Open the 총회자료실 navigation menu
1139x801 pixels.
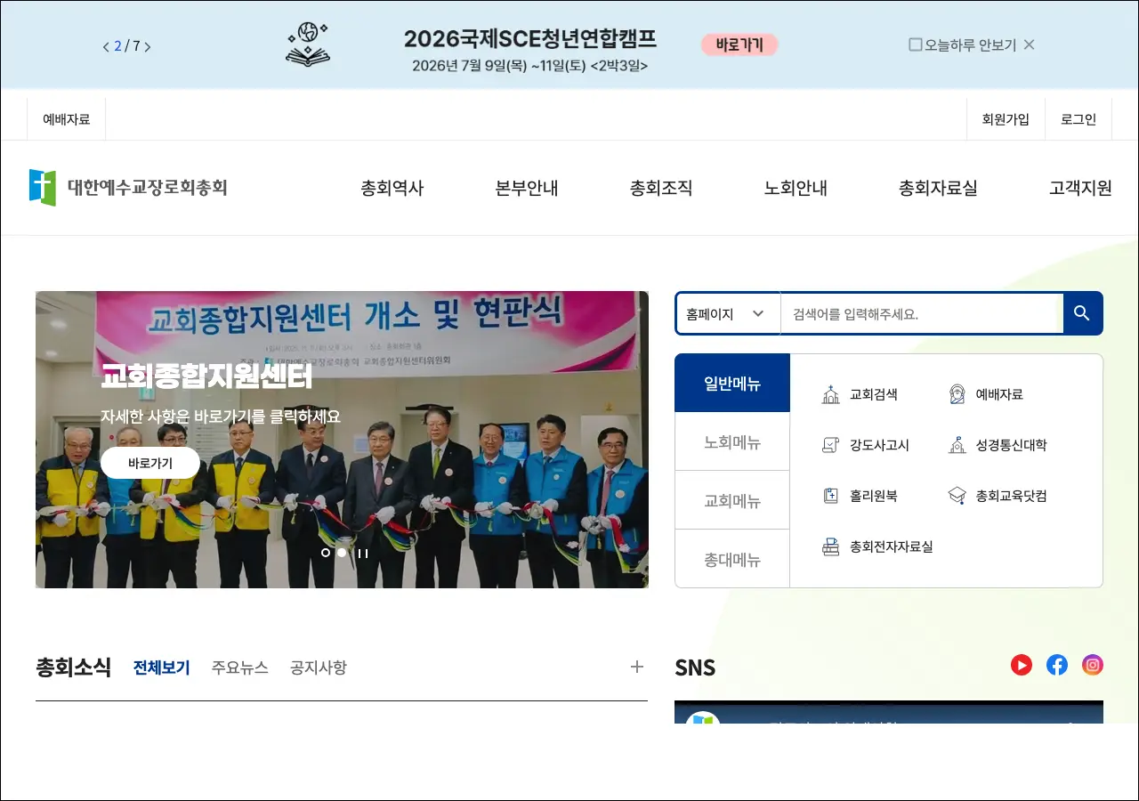pos(938,188)
